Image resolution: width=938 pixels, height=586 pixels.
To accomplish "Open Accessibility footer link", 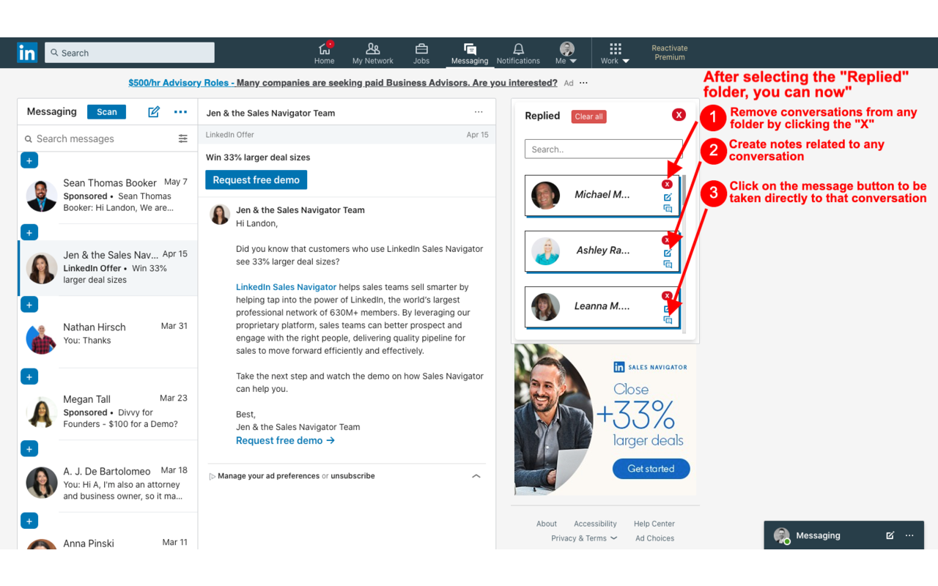I will click(595, 524).
